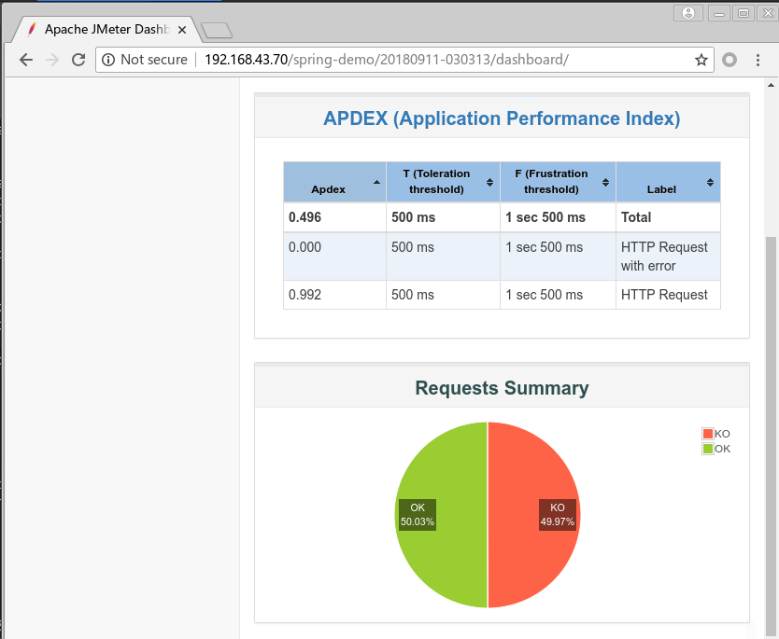Bookmark this page with star icon

click(701, 60)
